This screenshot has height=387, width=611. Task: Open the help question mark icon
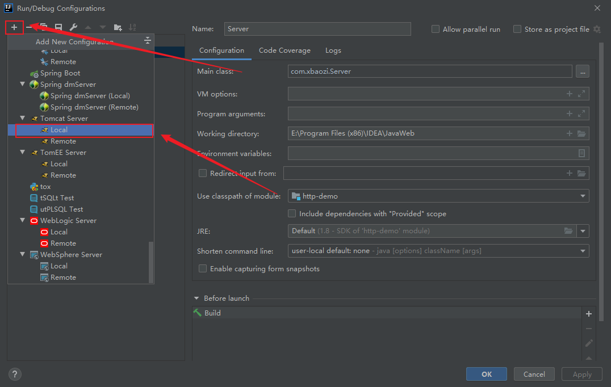point(15,374)
